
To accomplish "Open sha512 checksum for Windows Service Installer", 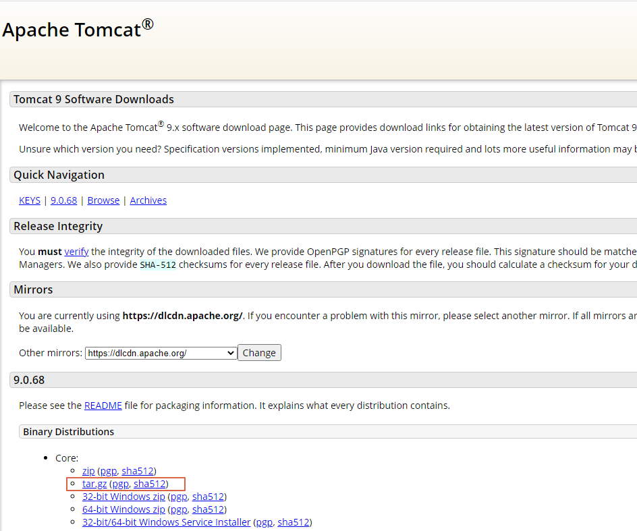I will pos(294,522).
